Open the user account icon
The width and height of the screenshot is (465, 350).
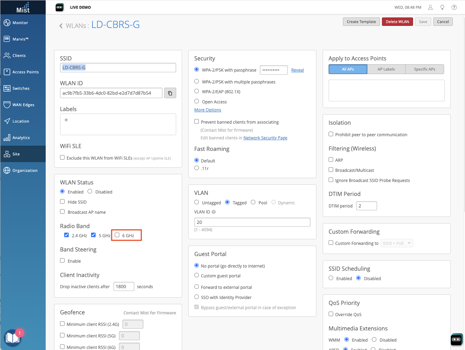tap(430, 7)
